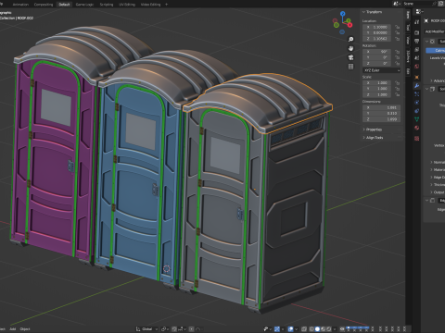Toggle lock on Location Y
The height and width of the screenshot is (333, 445).
click(x=398, y=33)
